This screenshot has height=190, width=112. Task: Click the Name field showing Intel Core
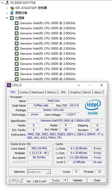(x=53, y=101)
